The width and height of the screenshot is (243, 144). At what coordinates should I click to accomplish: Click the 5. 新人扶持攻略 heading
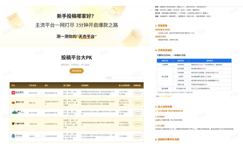(163, 107)
